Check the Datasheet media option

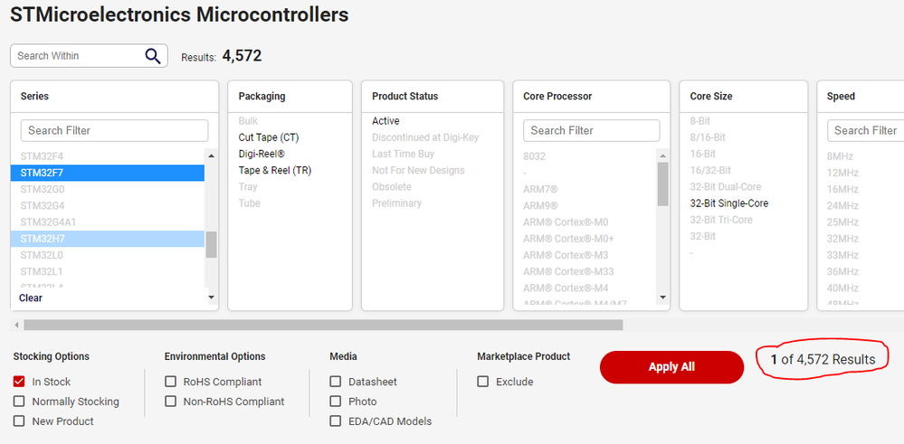point(335,382)
